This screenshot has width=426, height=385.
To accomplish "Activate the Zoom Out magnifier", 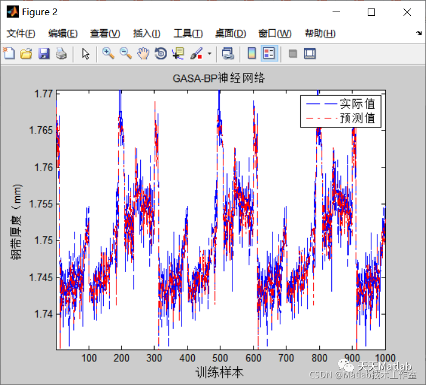I will (126, 53).
